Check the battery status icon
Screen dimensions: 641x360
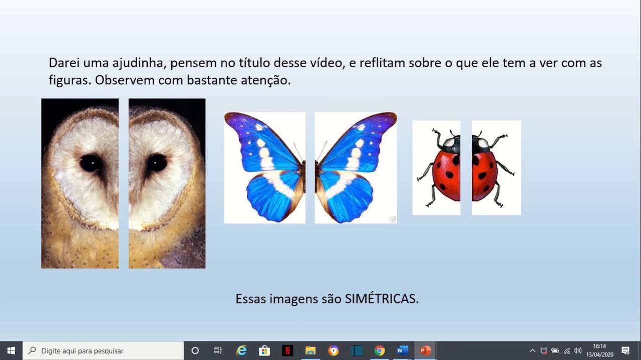click(555, 350)
